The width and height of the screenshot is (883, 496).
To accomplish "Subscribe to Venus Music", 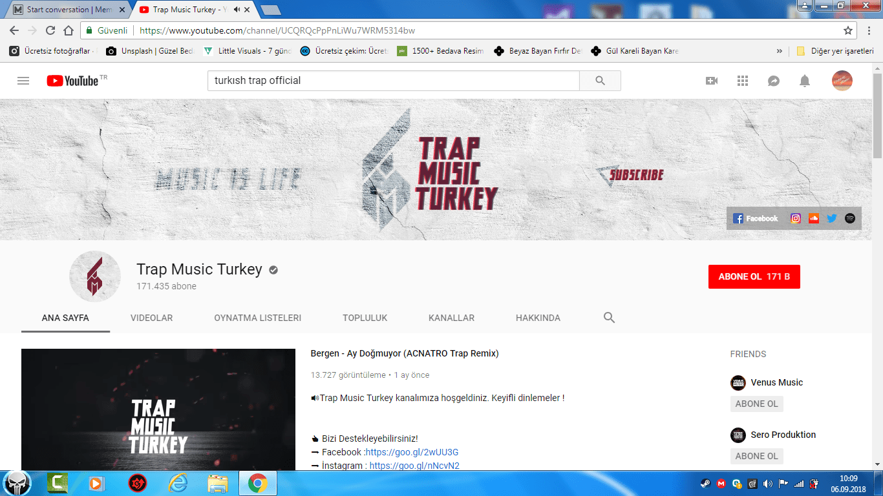I will pyautogui.click(x=757, y=404).
